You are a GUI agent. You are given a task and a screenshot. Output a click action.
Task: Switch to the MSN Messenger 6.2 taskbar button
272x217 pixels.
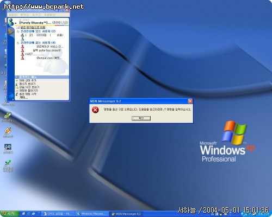click(x=126, y=214)
